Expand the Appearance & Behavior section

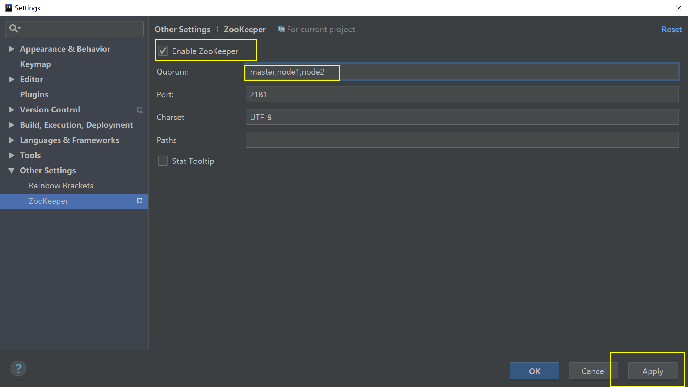tap(12, 49)
